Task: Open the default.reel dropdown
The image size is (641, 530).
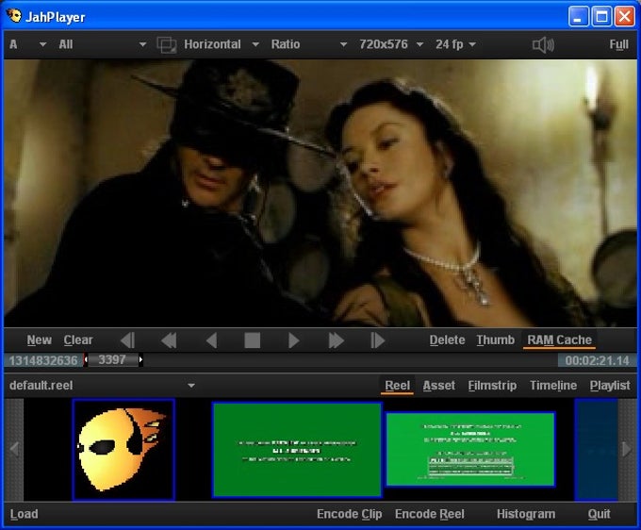Action: click(191, 386)
